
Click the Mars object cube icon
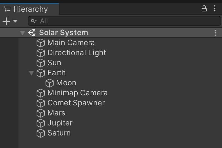click(41, 113)
